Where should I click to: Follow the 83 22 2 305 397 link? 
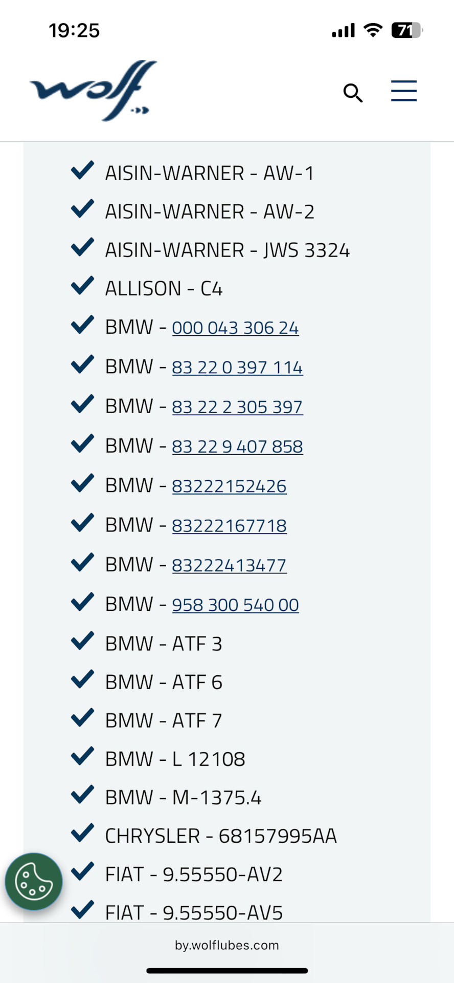point(237,407)
